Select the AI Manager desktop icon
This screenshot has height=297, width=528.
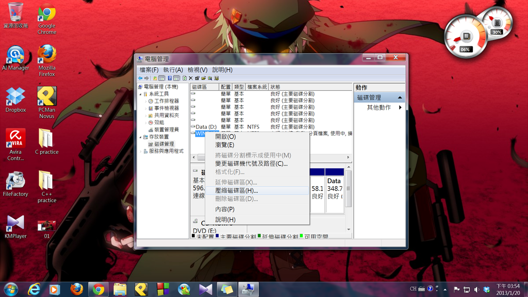click(x=15, y=58)
